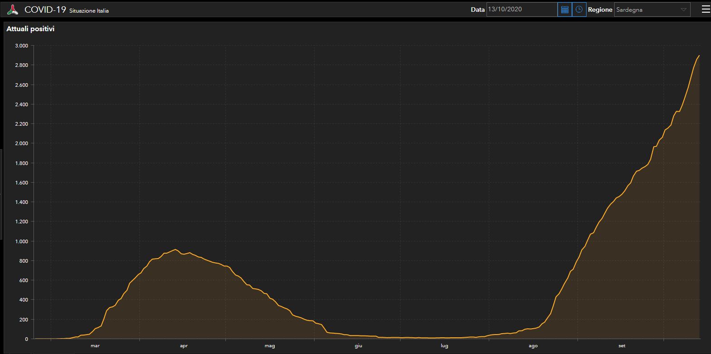Click the mar label on the time axis
Viewport: 711px width, 354px height.
(95, 346)
